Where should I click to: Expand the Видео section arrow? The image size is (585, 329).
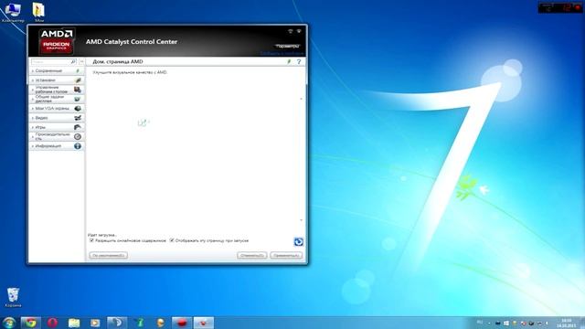33,118
